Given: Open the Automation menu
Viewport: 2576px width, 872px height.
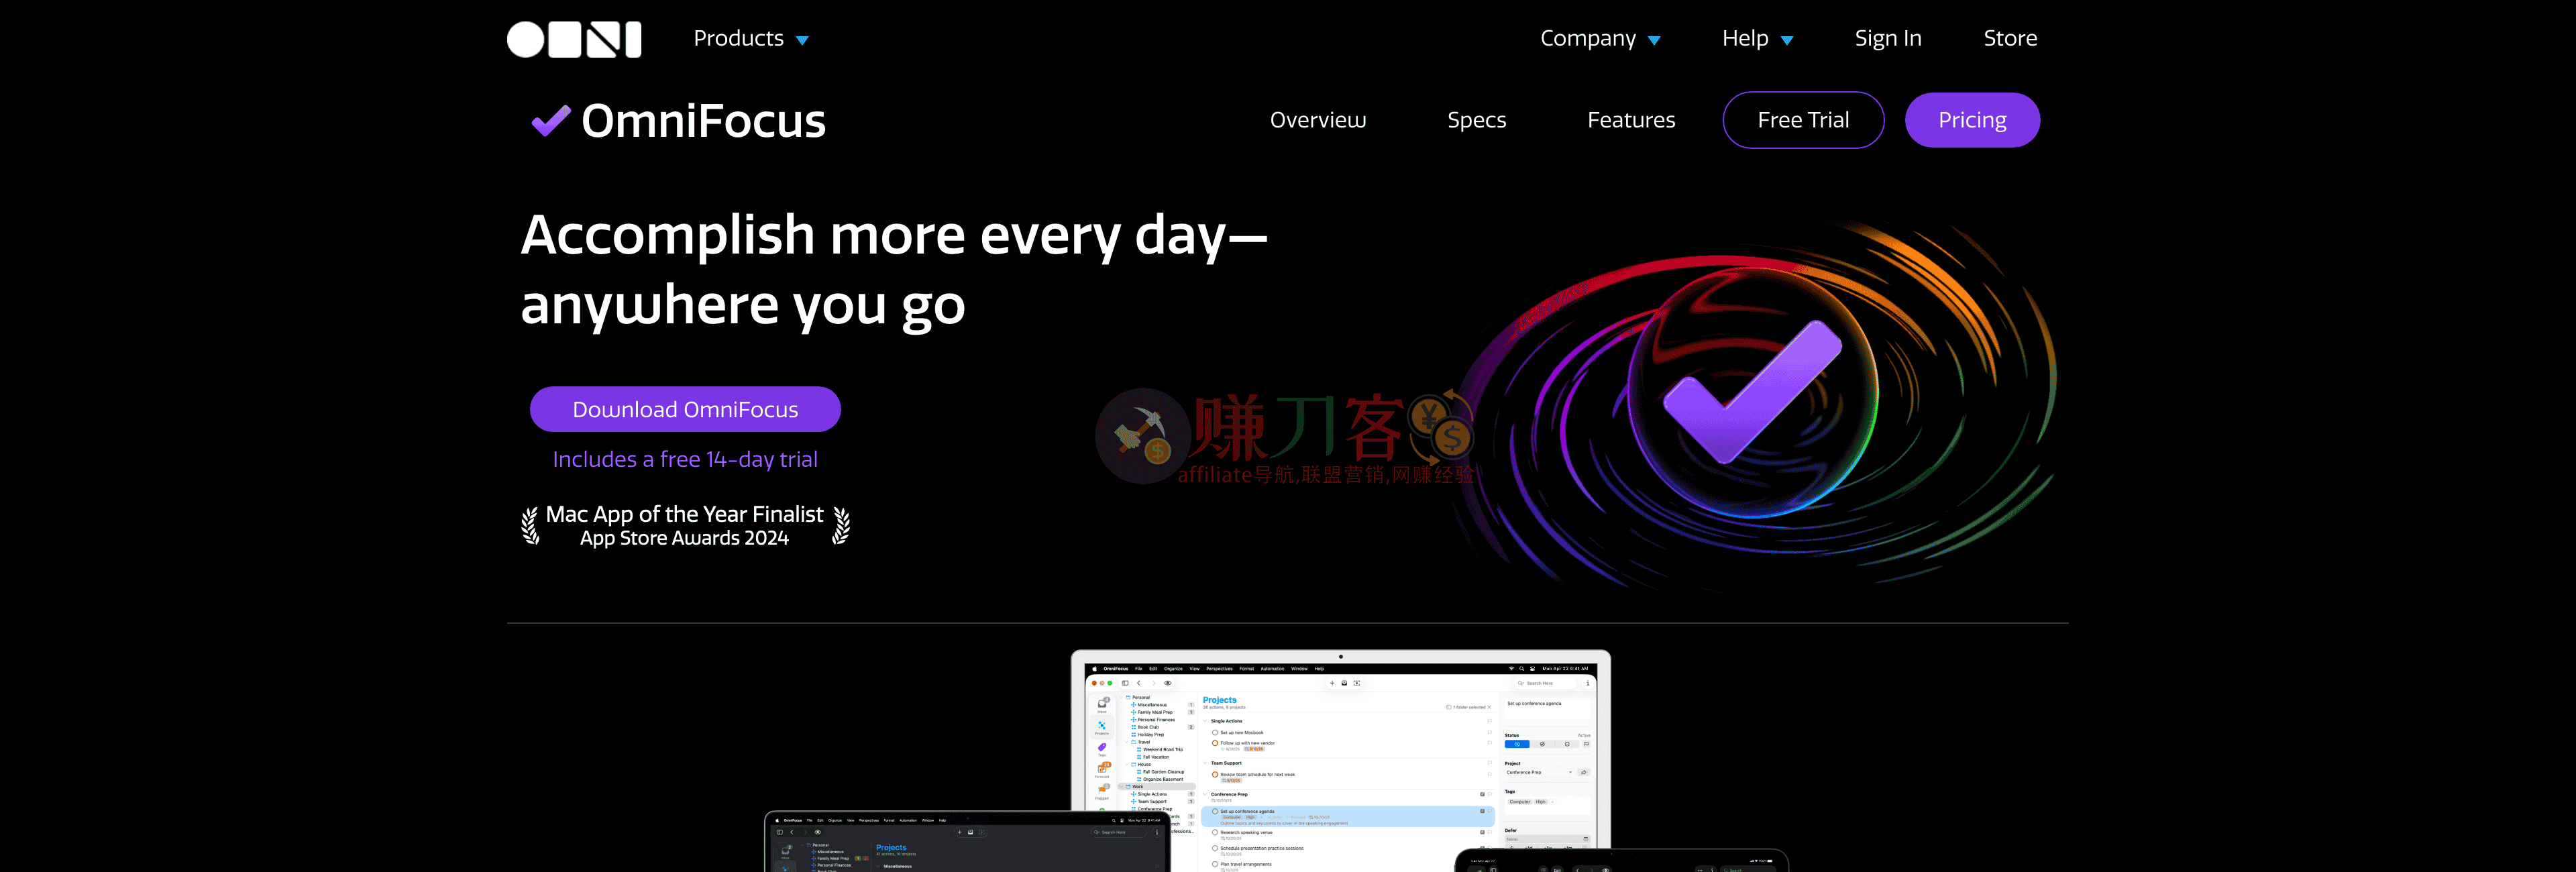Looking at the screenshot, I should (x=1273, y=669).
